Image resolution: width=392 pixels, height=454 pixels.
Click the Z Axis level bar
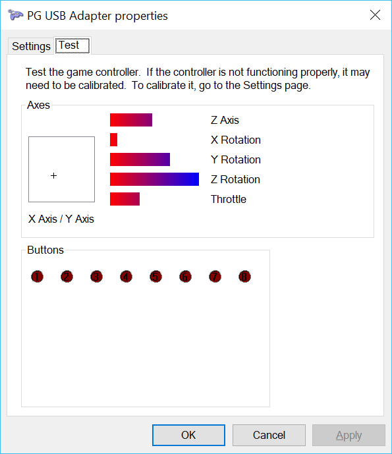[131, 120]
